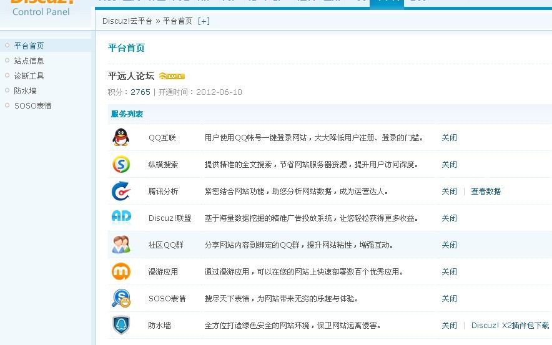Open 诊断工具 in the sidebar
552x345 pixels.
pyautogui.click(x=29, y=75)
